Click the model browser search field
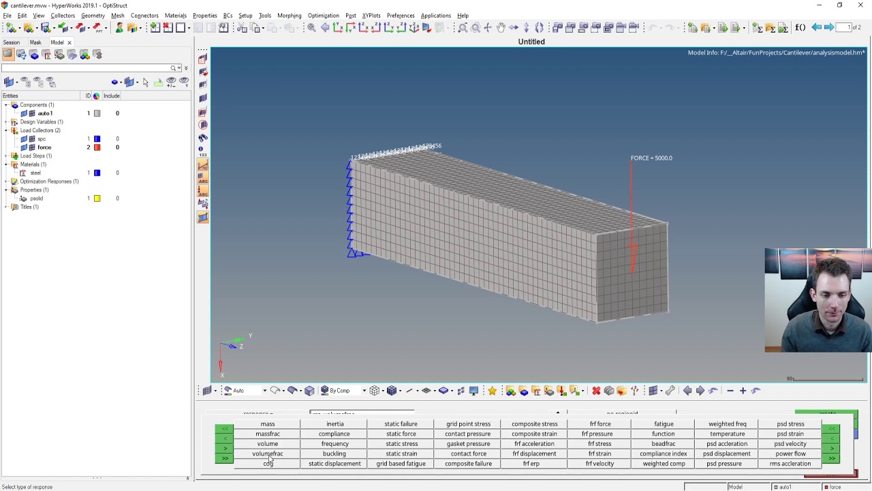Image resolution: width=872 pixels, height=491 pixels. (x=85, y=68)
